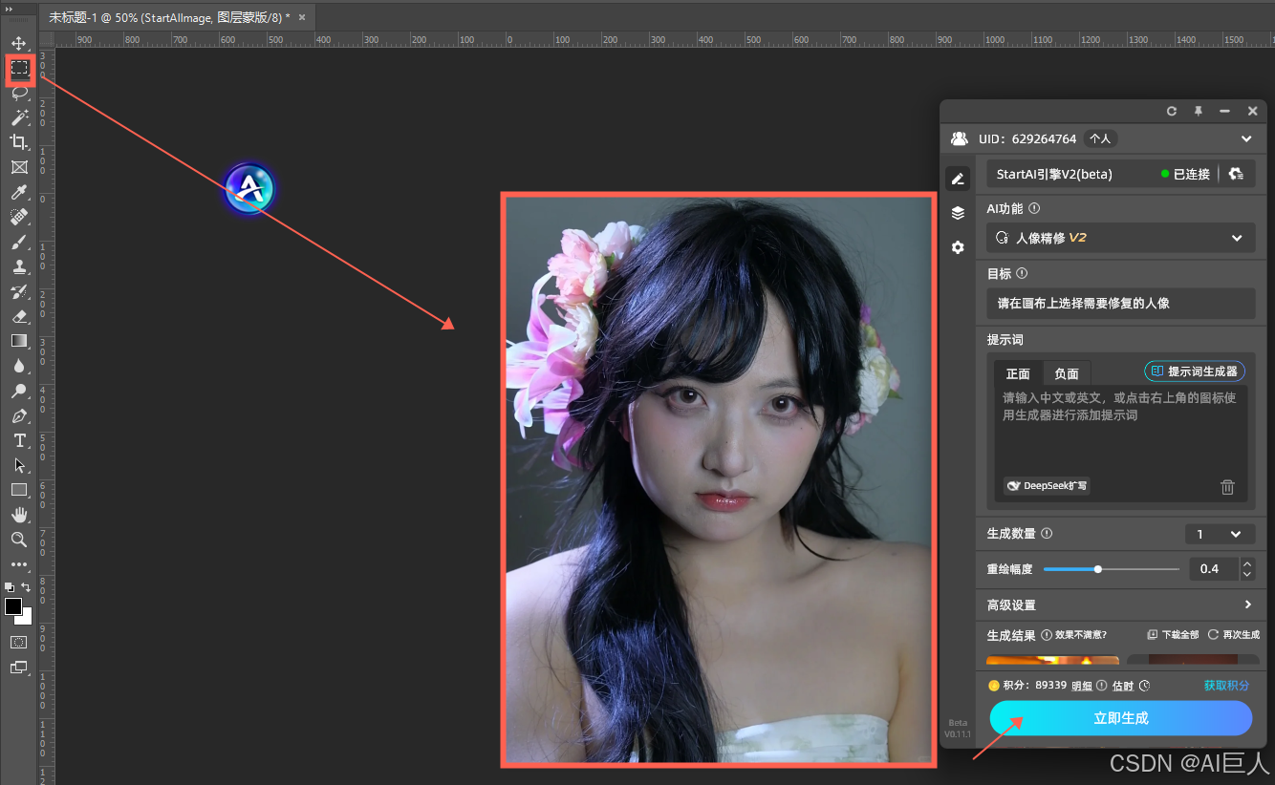Select the Zoom tool
Screen dimensions: 1275x785
19,540
